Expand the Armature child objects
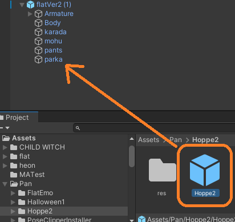Screen dimensions: 235x222 click(30, 14)
